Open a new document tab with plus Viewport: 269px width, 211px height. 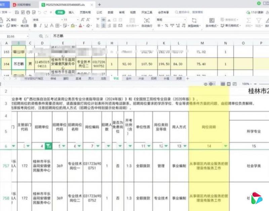[99, 5]
